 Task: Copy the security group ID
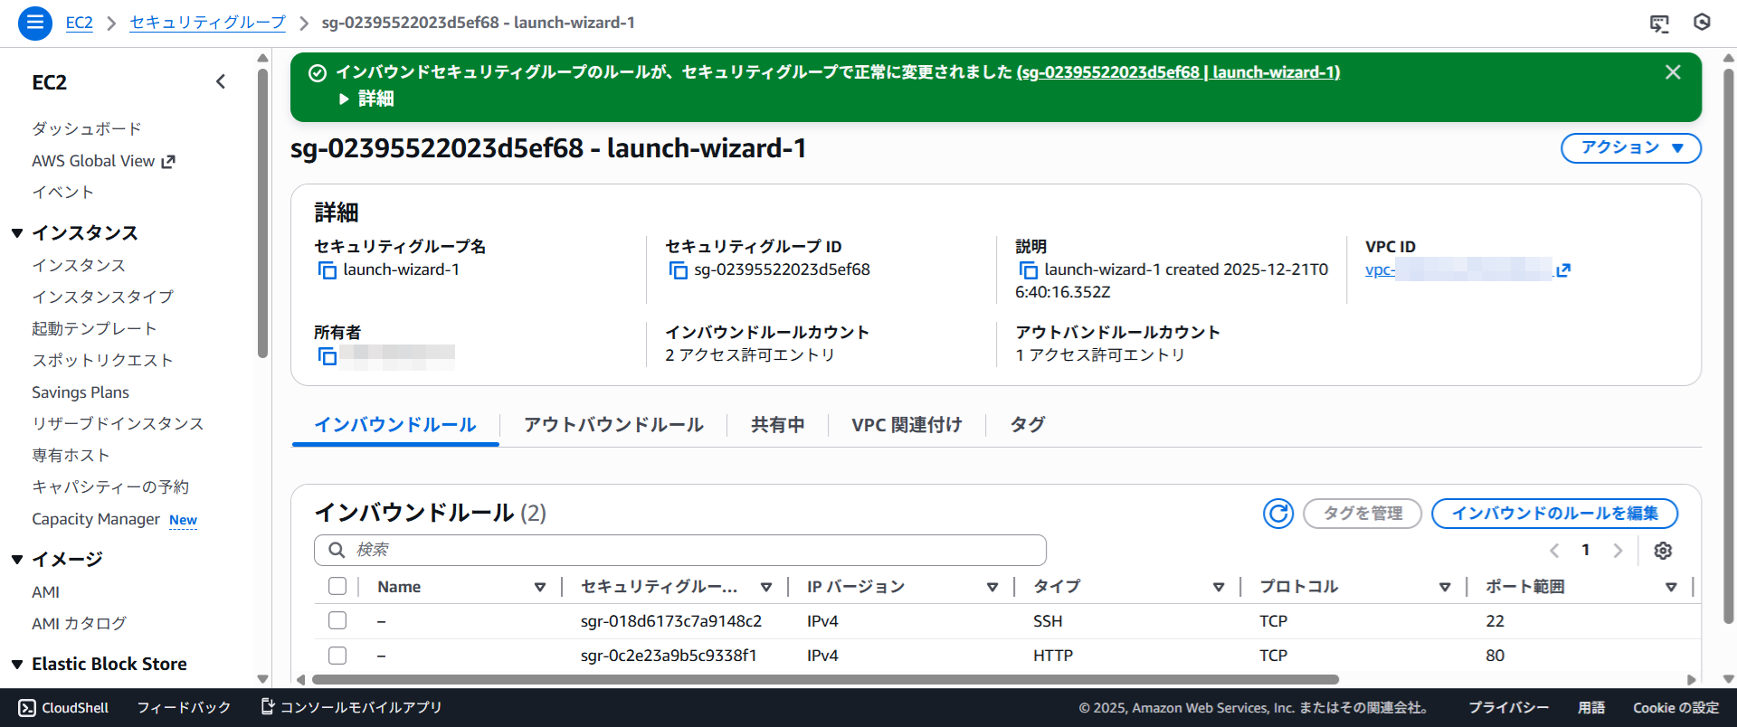(x=678, y=270)
